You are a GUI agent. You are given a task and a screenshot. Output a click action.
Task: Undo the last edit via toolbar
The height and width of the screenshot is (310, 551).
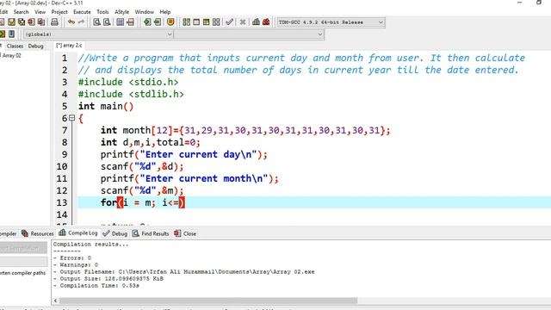(71, 22)
